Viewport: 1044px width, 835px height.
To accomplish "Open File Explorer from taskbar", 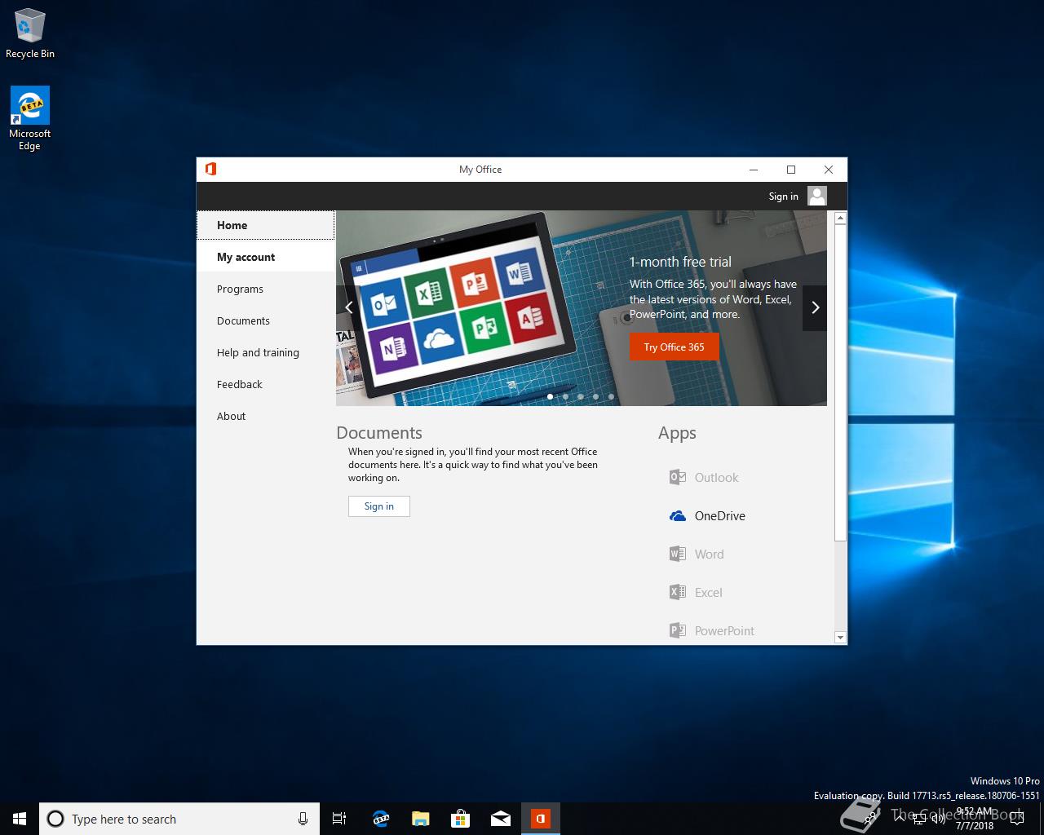I will [420, 819].
